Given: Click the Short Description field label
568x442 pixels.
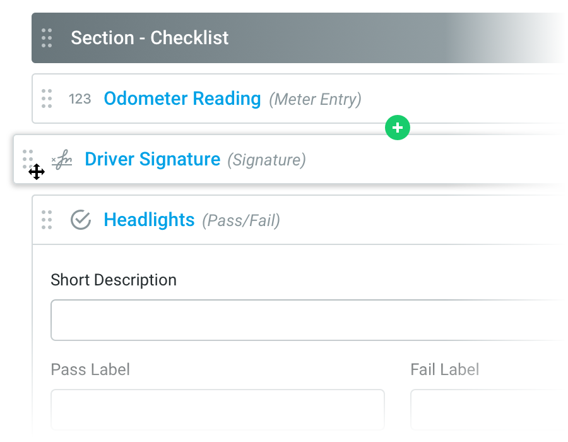Looking at the screenshot, I should coord(114,280).
